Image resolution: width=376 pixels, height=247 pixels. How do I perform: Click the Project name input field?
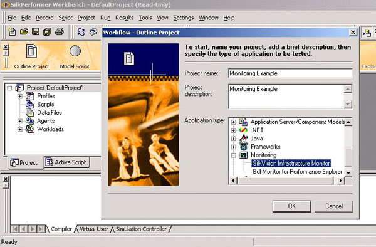(290, 73)
